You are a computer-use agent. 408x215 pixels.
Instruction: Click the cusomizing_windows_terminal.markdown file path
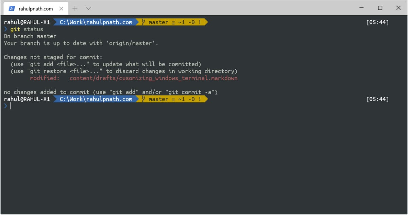point(154,78)
